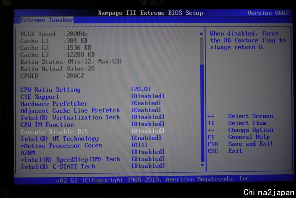Toggle Execute Disable Bit [Disabled] value
This screenshot has width=296, height=198.
pyautogui.click(x=148, y=131)
